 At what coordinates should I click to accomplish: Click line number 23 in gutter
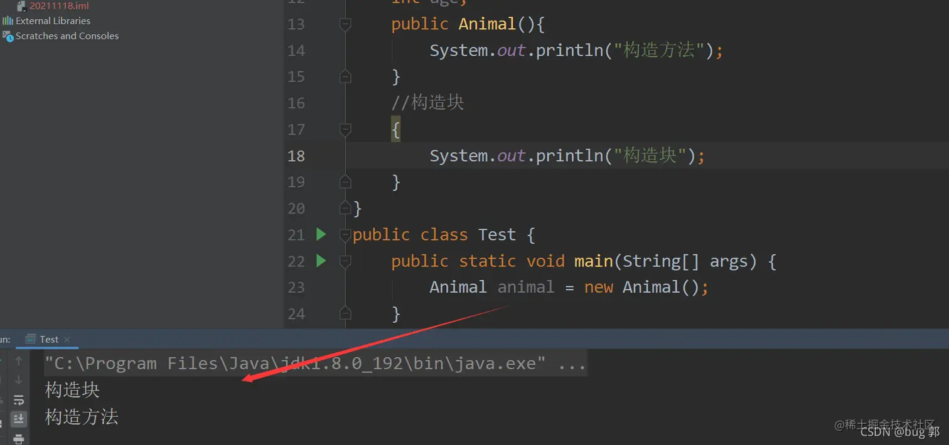pyautogui.click(x=296, y=287)
